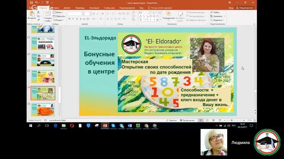
Task: Toggle Normal view button in status bar
Action: [201, 120]
